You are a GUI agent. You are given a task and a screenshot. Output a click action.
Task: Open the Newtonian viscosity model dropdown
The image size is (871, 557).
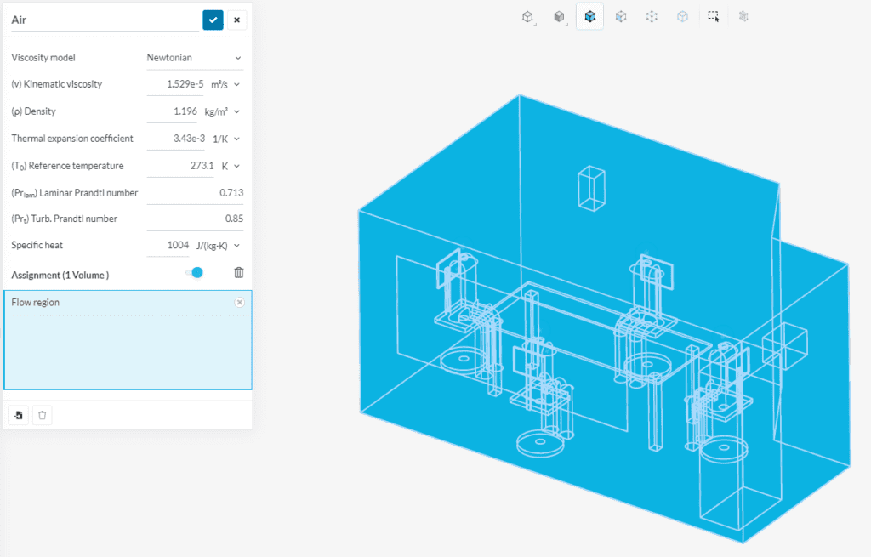click(195, 57)
